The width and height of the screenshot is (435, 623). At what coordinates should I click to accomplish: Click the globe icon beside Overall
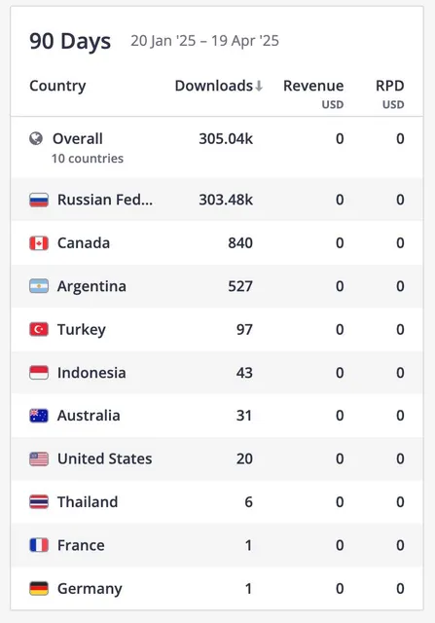click(x=36, y=138)
